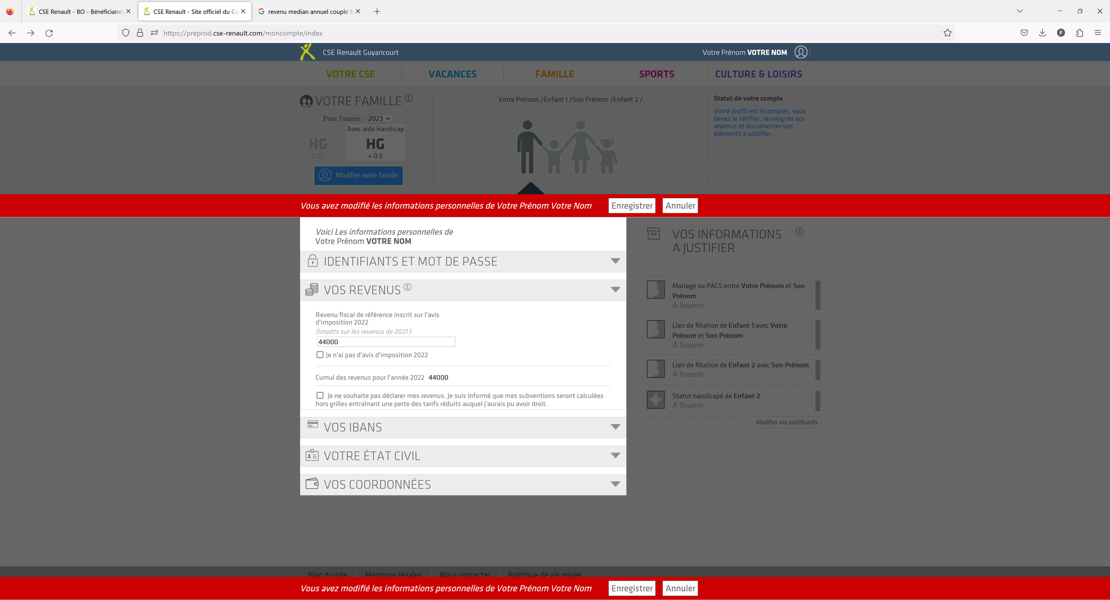Open the Sports menu
1110x600 pixels.
pyautogui.click(x=657, y=74)
